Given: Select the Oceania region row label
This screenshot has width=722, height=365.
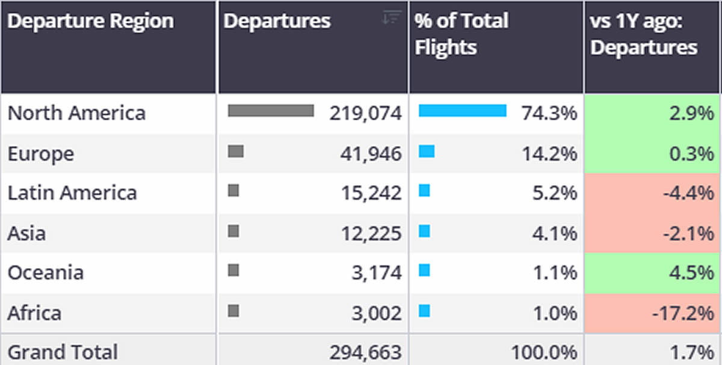Looking at the screenshot, I should (46, 272).
